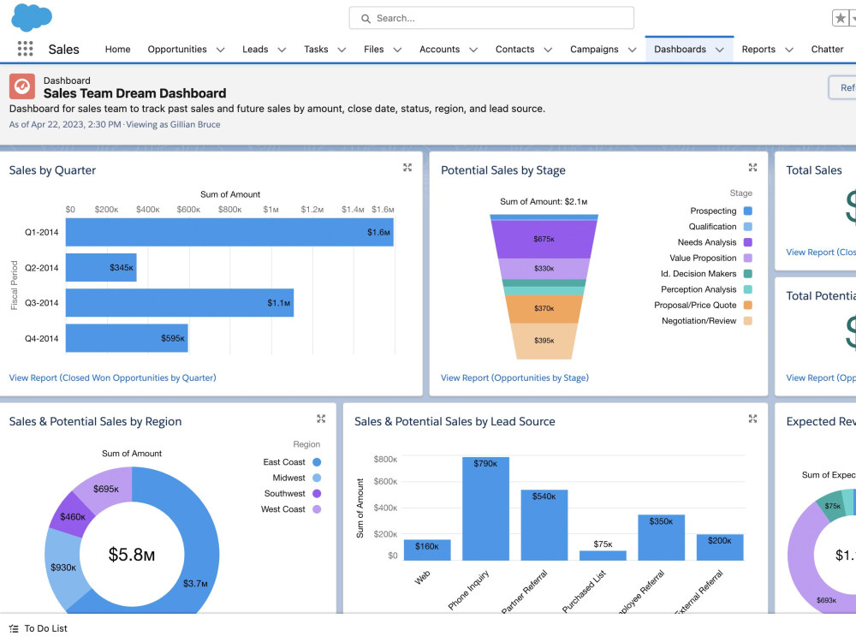Click the Proposal/Price Quote legend swatch
Screen dimensions: 856x642
(x=748, y=306)
